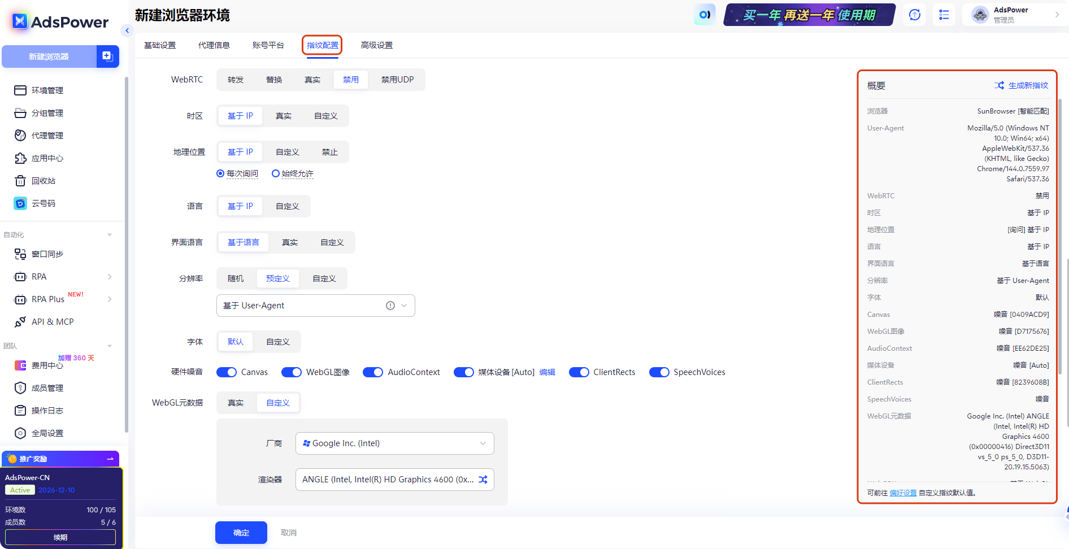This screenshot has height=549, width=1069.
Task: Open the 环境管理 panel in sidebar
Action: coord(47,90)
